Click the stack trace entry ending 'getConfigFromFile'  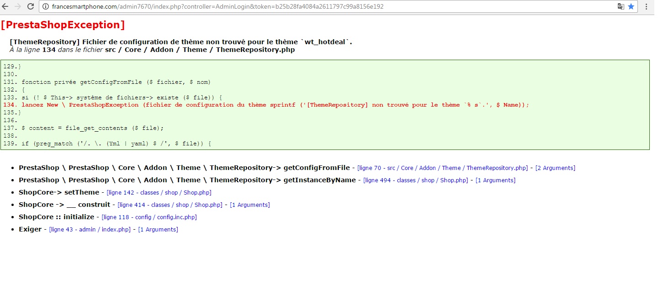[184, 168]
